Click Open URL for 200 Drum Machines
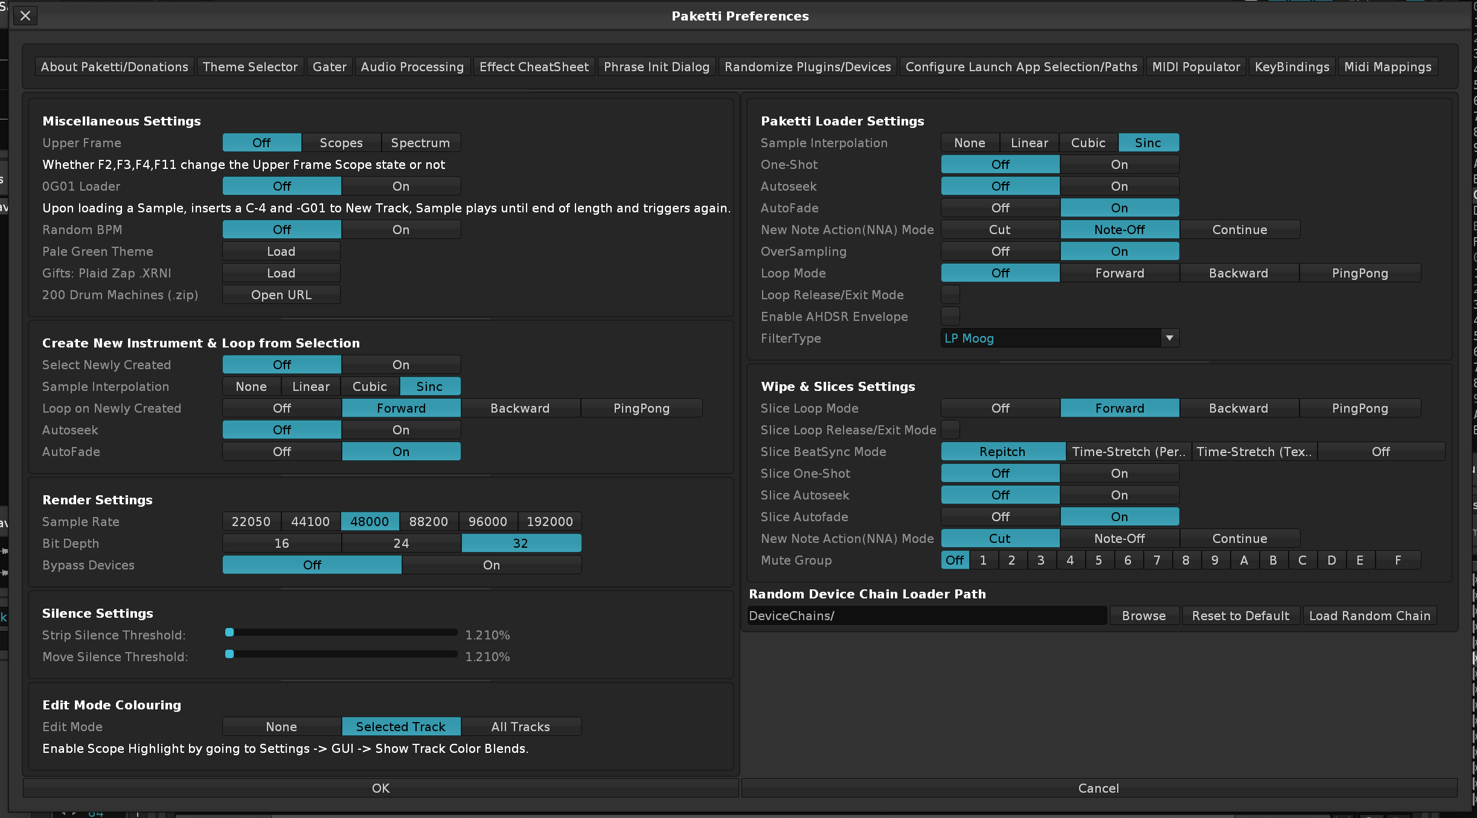1477x818 pixels. [281, 294]
